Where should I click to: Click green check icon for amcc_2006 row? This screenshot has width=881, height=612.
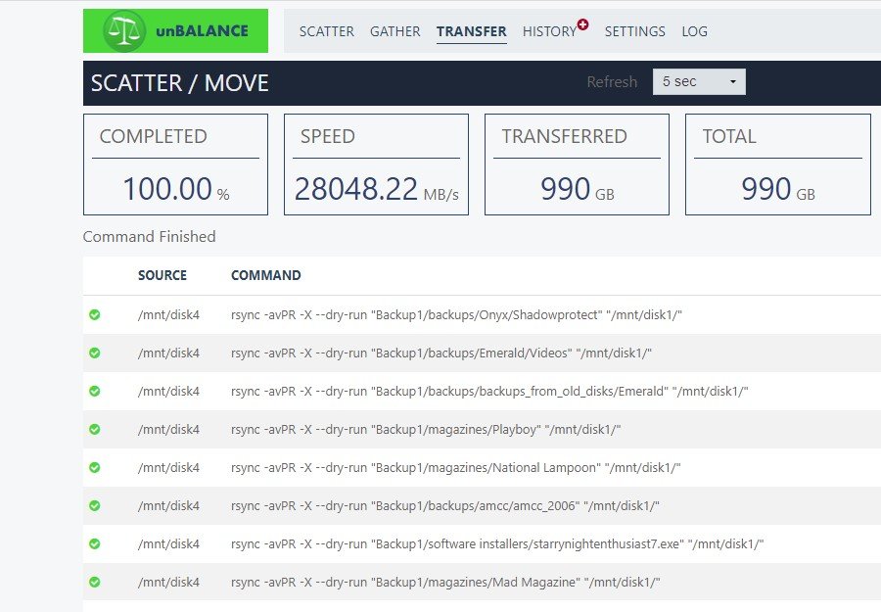pyautogui.click(x=95, y=506)
